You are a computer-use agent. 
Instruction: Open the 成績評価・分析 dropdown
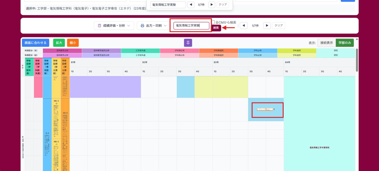click(x=114, y=26)
